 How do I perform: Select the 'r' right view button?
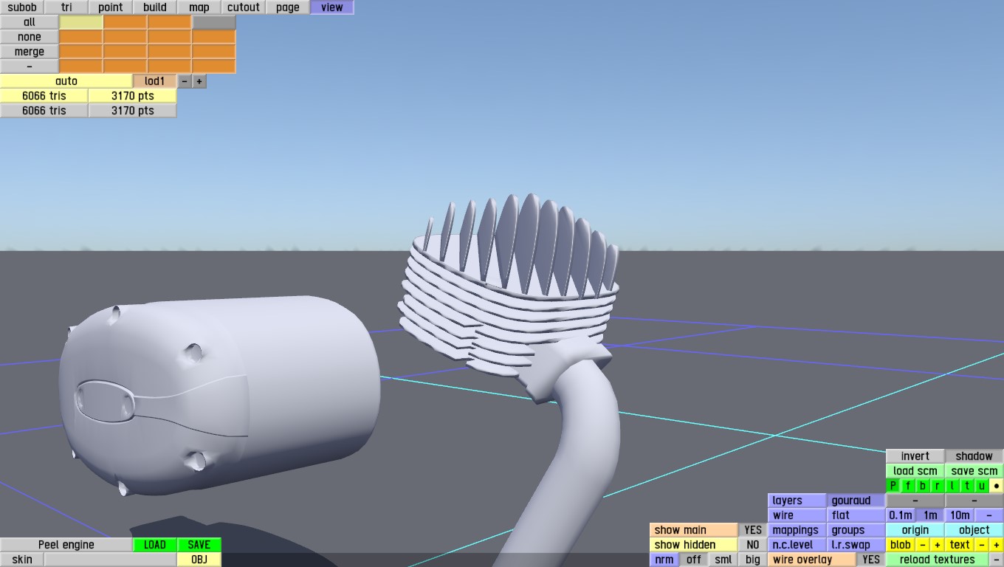coord(938,486)
